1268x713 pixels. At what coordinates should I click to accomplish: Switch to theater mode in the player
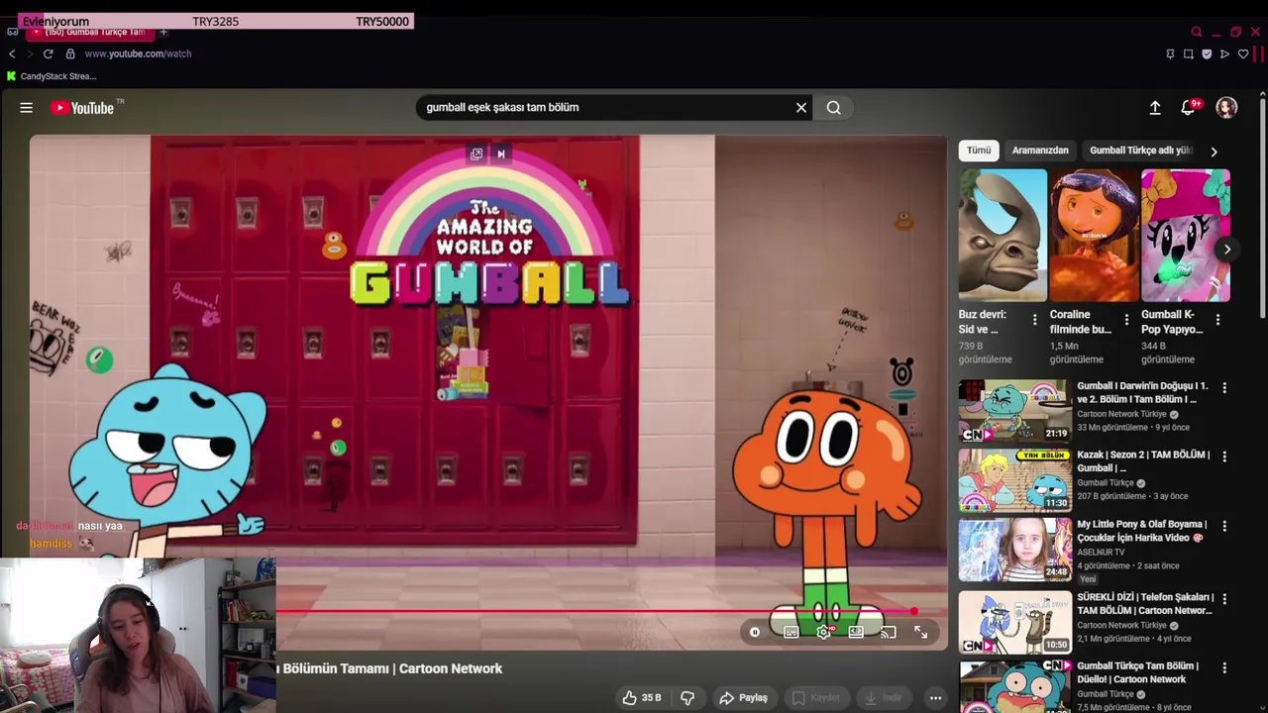pyautogui.click(x=856, y=632)
